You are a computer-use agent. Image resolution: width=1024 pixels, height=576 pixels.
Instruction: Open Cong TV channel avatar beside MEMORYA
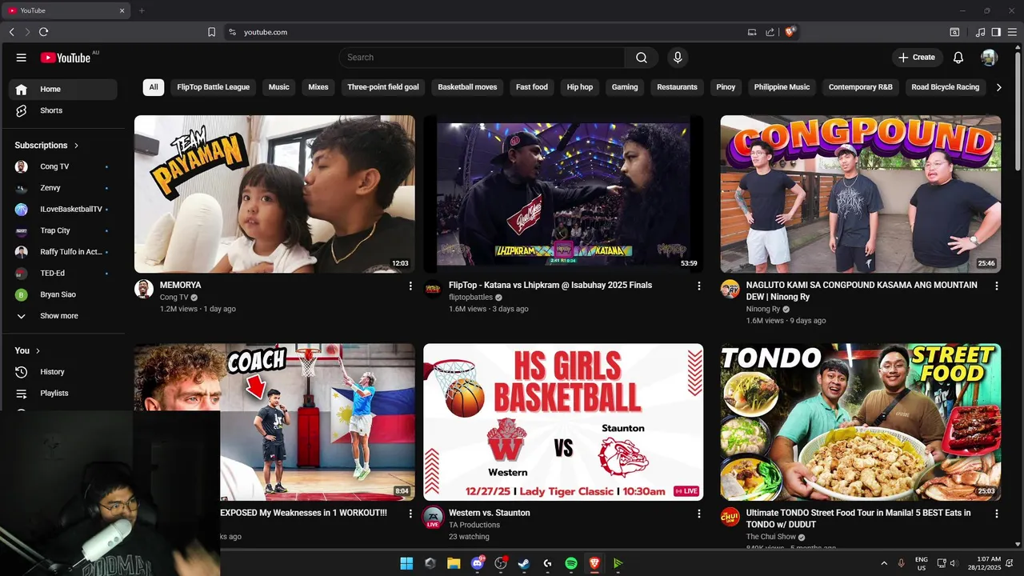point(144,289)
